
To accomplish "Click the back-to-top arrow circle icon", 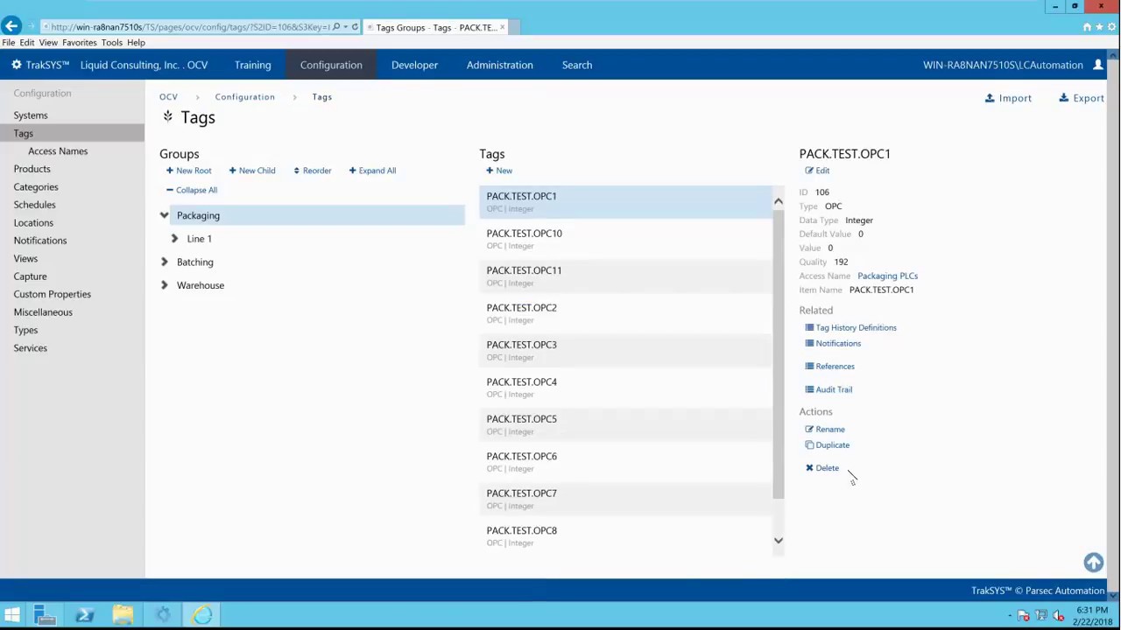I will (x=1093, y=563).
